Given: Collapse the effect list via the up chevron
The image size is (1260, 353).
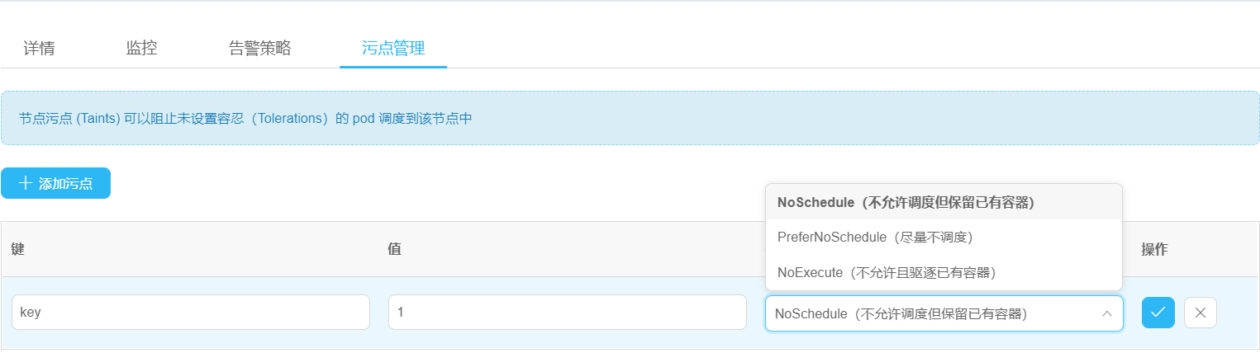Looking at the screenshot, I should [x=1106, y=313].
